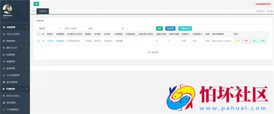Click the orange disable button in row 18
Screen dimensions: 274x114
pyautogui.click(x=238, y=41)
